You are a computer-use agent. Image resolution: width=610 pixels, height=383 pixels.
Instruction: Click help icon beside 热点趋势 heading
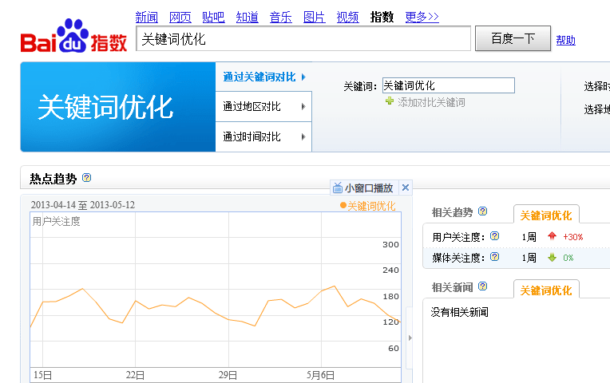pyautogui.click(x=87, y=178)
